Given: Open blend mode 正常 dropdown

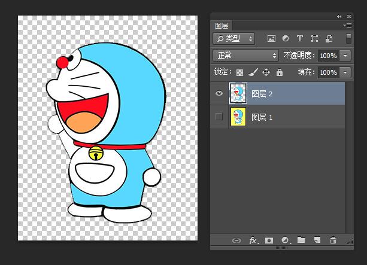Looking at the screenshot, I should 245,56.
